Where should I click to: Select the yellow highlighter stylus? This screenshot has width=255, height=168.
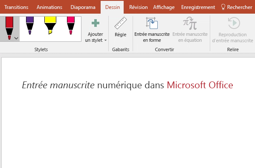click(50, 26)
